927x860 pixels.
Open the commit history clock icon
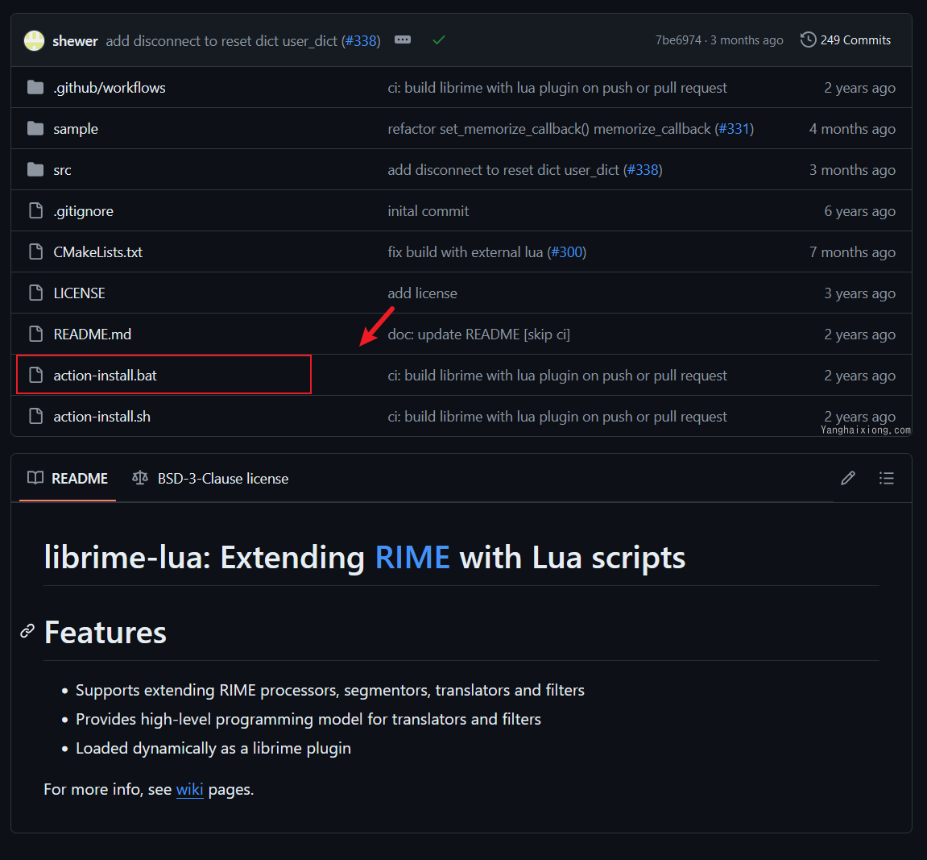pyautogui.click(x=808, y=39)
